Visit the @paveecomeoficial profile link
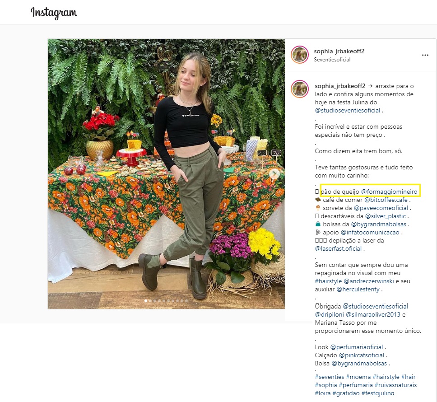 pos(381,208)
